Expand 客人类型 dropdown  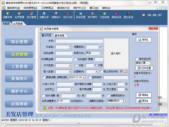(x=70, y=71)
